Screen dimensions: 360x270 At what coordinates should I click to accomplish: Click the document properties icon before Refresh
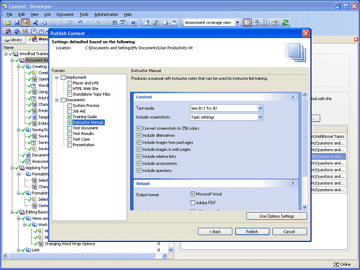[274, 22]
